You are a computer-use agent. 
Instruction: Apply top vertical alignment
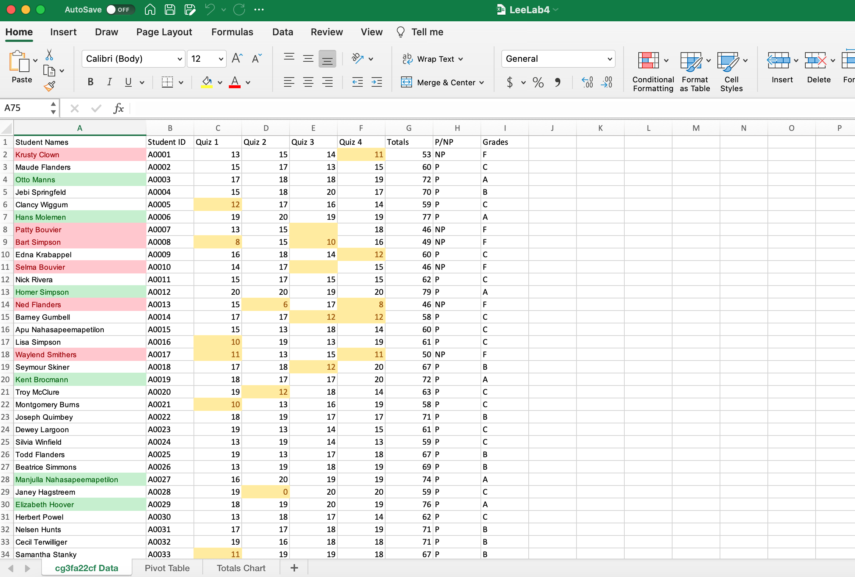(x=289, y=57)
